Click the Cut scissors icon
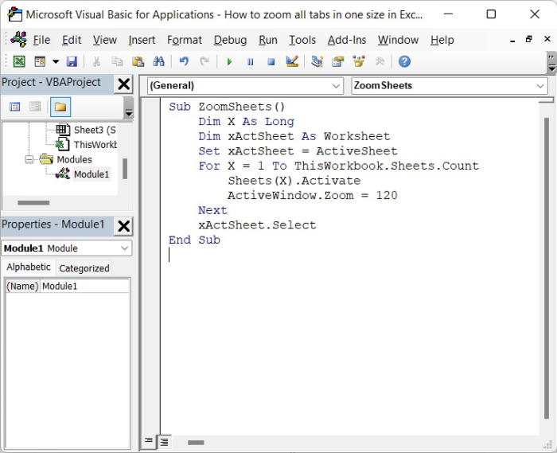This screenshot has width=557, height=453. (x=96, y=62)
